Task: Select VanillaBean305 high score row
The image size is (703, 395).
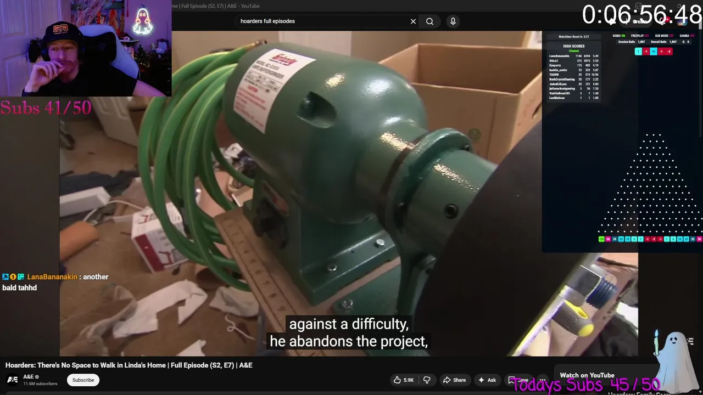Action: click(x=573, y=93)
